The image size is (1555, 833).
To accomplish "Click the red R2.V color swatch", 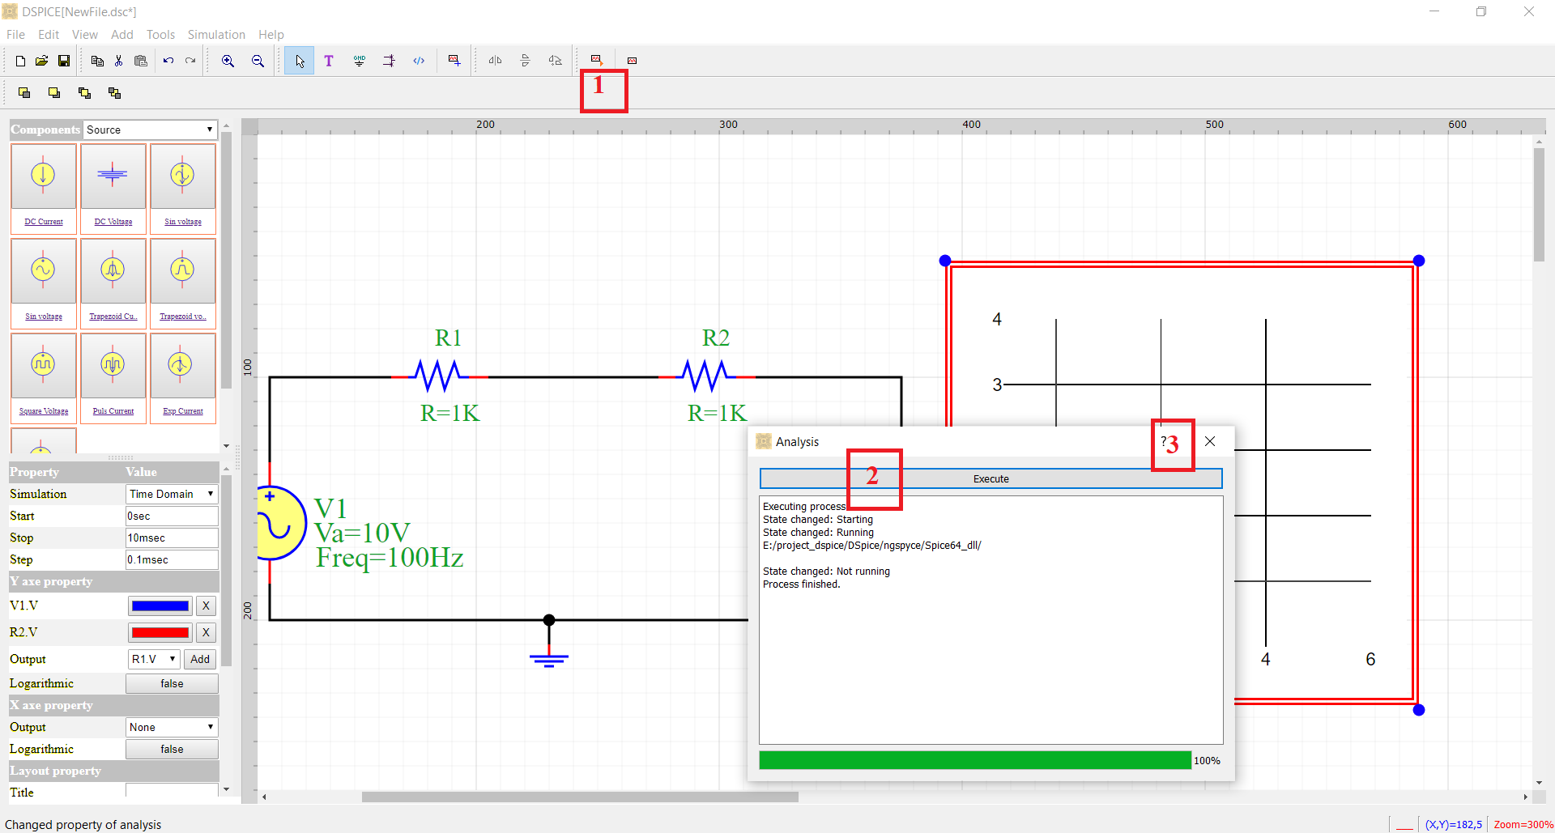I will [160, 632].
